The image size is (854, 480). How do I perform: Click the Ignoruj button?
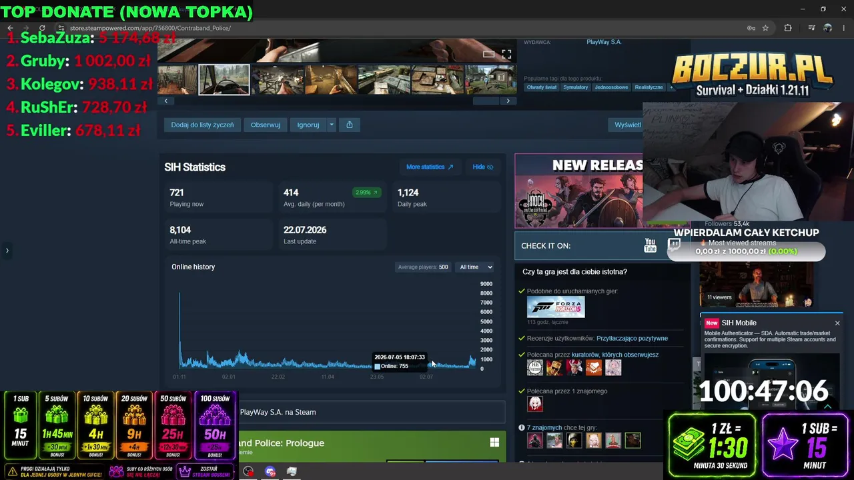pos(308,125)
